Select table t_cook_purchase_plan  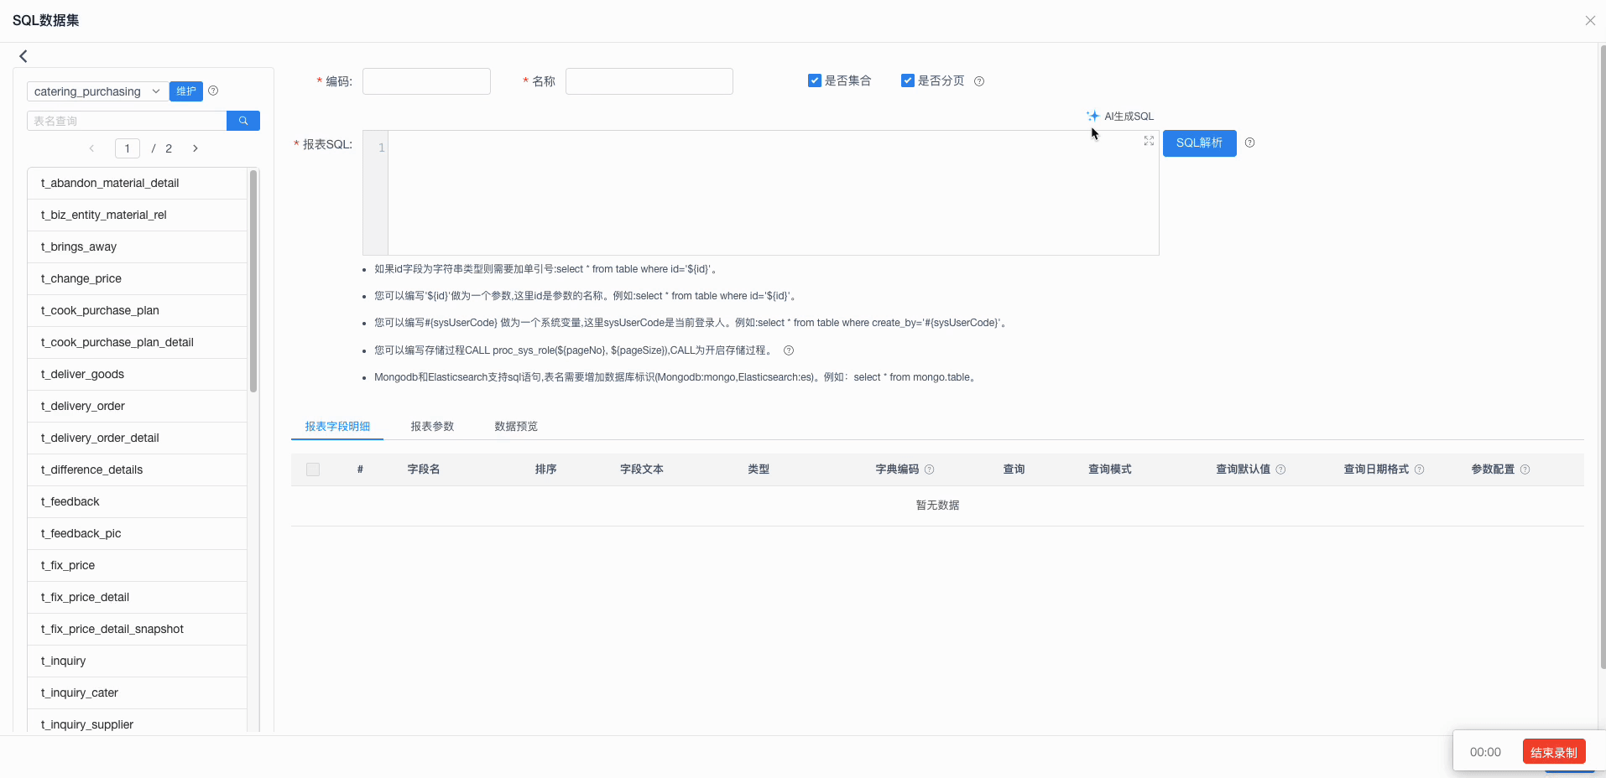[x=137, y=311]
